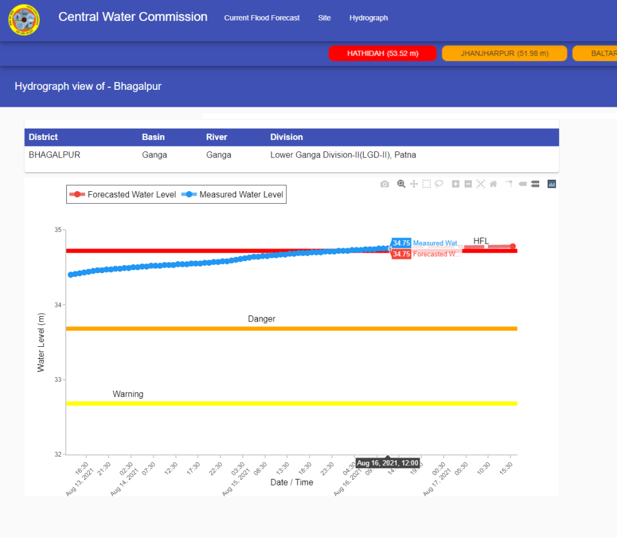Open the Current Flood Forecast menu

click(x=262, y=18)
